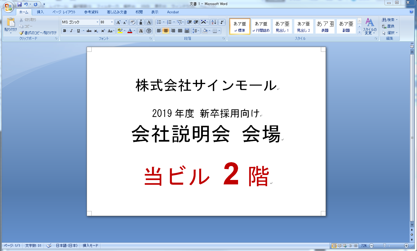Align text to the right
This screenshot has height=251, width=417.
click(173, 31)
